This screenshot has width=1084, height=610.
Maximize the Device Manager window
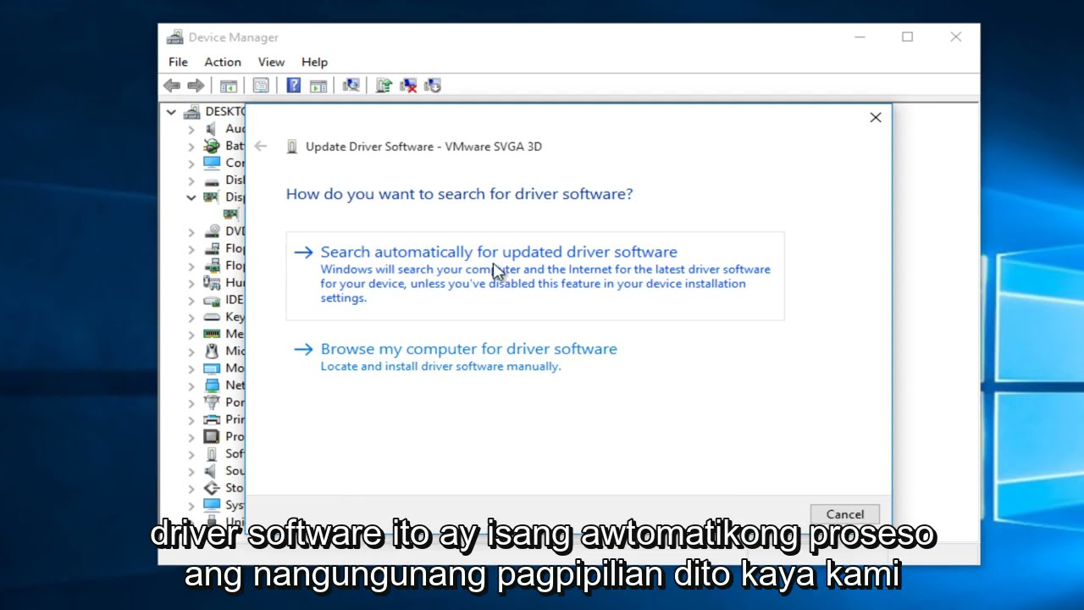coord(908,37)
